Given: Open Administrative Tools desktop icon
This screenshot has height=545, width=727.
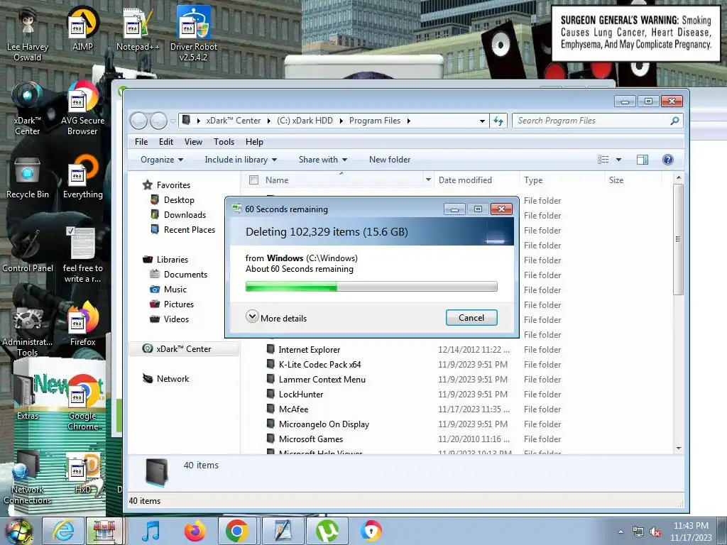Looking at the screenshot, I should point(28,330).
